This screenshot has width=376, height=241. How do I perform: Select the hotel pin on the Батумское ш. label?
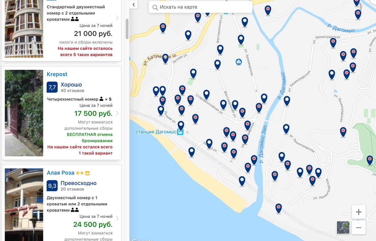coord(165,59)
